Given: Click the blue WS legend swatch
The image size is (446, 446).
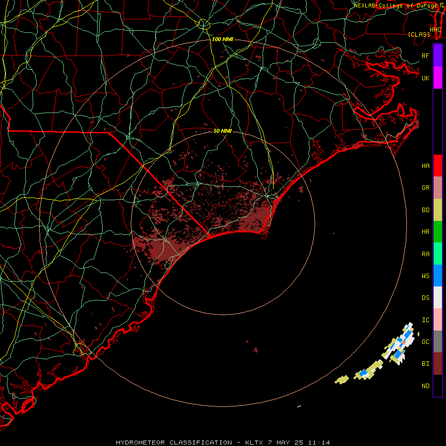Looking at the screenshot, I should [438, 276].
